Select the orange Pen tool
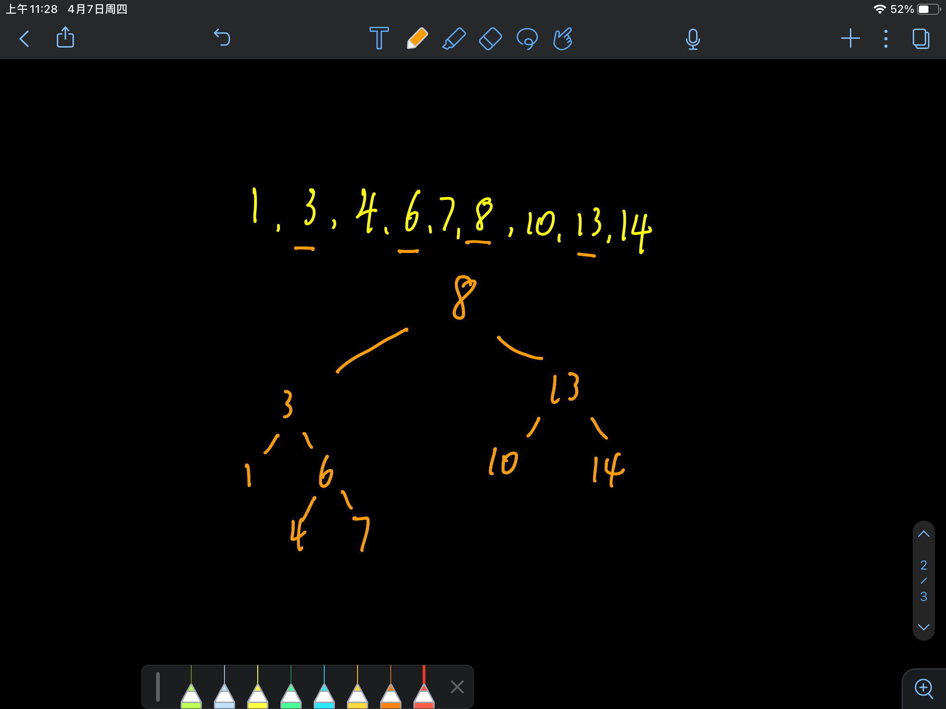Image resolution: width=946 pixels, height=709 pixels. [417, 38]
